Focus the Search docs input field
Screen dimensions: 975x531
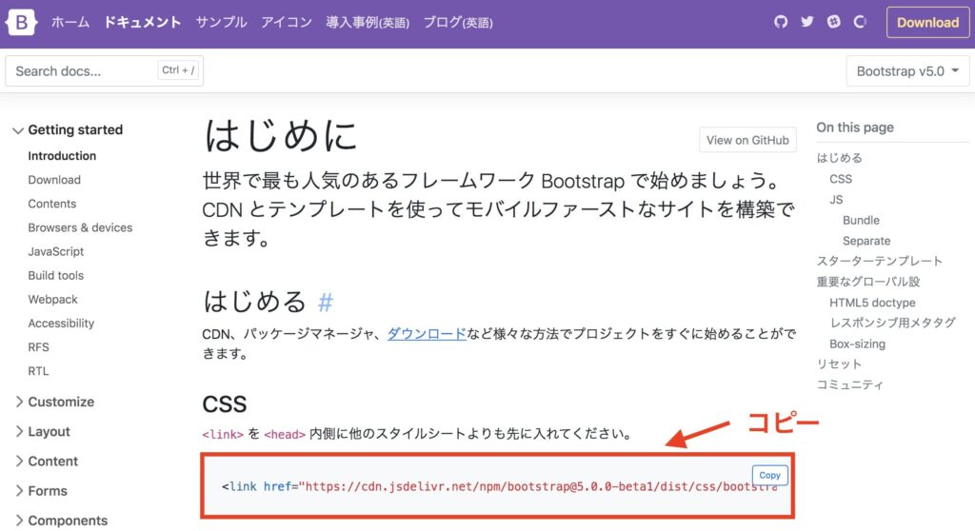104,70
